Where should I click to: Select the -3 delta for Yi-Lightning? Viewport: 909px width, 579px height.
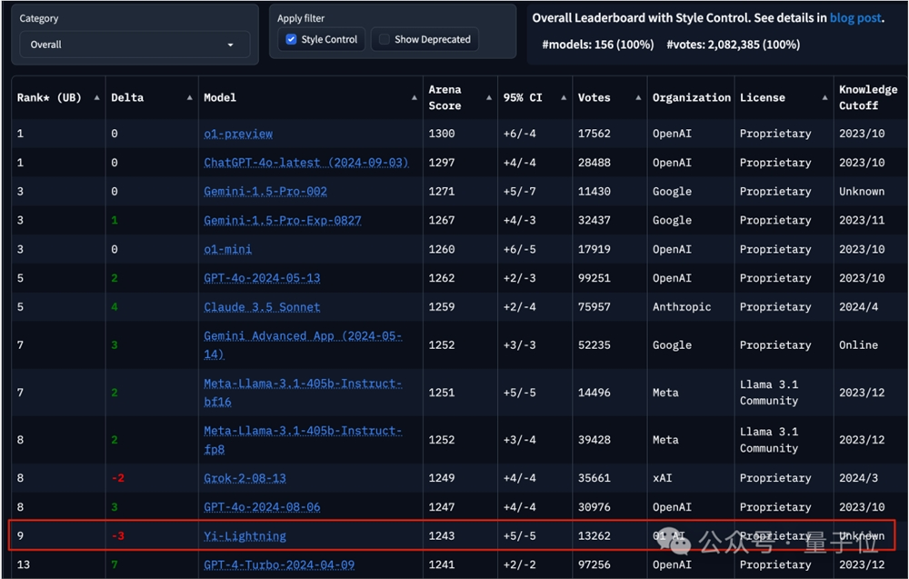coord(117,536)
